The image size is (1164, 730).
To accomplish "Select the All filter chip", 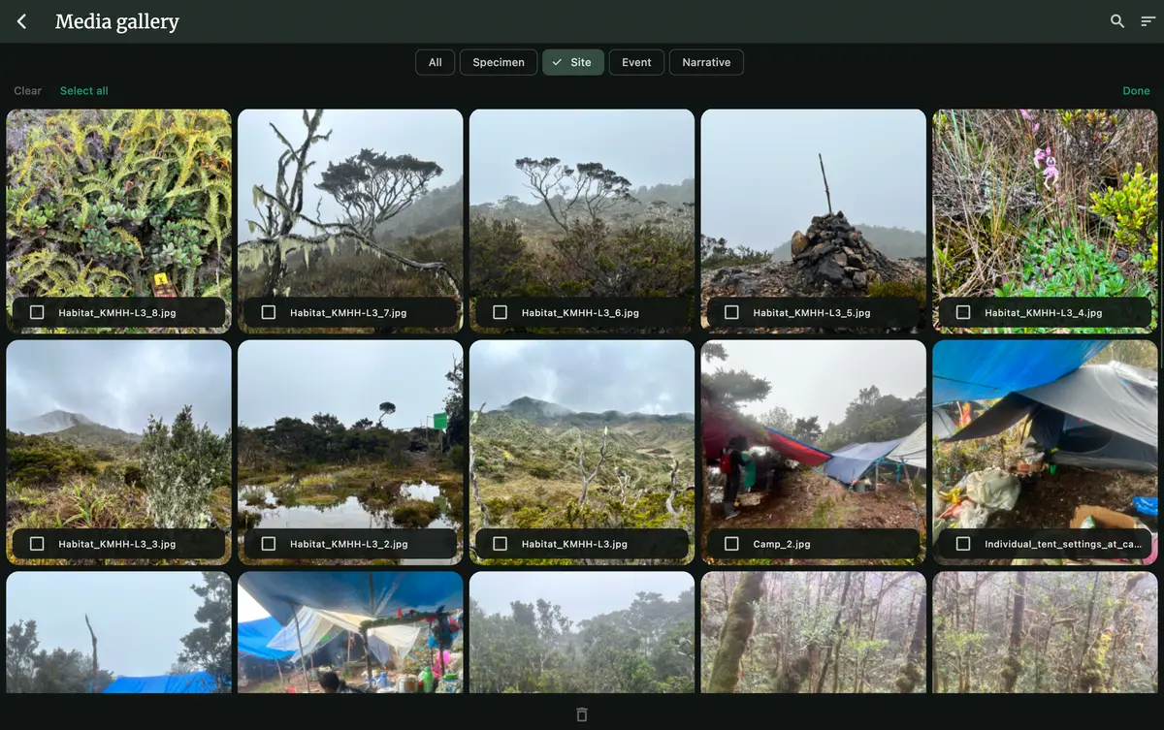I will [x=436, y=62].
